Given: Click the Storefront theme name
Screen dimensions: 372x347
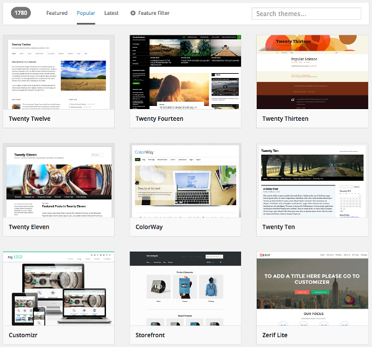Looking at the screenshot, I should pyautogui.click(x=150, y=335).
